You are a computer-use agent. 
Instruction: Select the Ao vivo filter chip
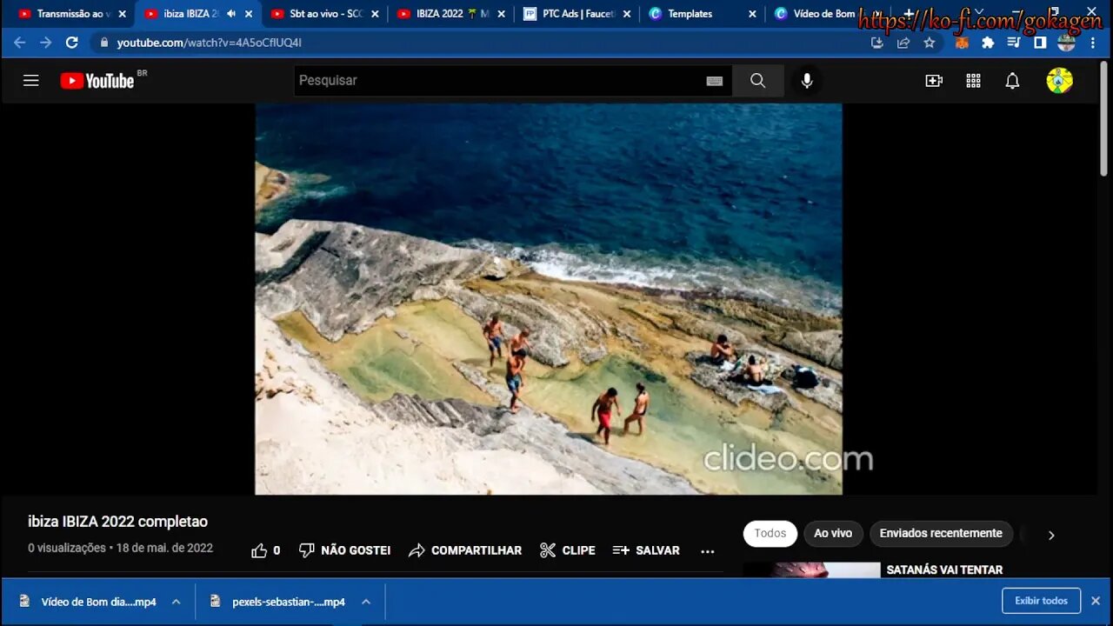tap(833, 534)
